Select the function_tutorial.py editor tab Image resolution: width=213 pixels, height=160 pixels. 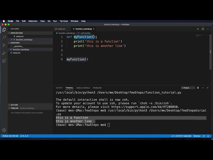pos(84,29)
